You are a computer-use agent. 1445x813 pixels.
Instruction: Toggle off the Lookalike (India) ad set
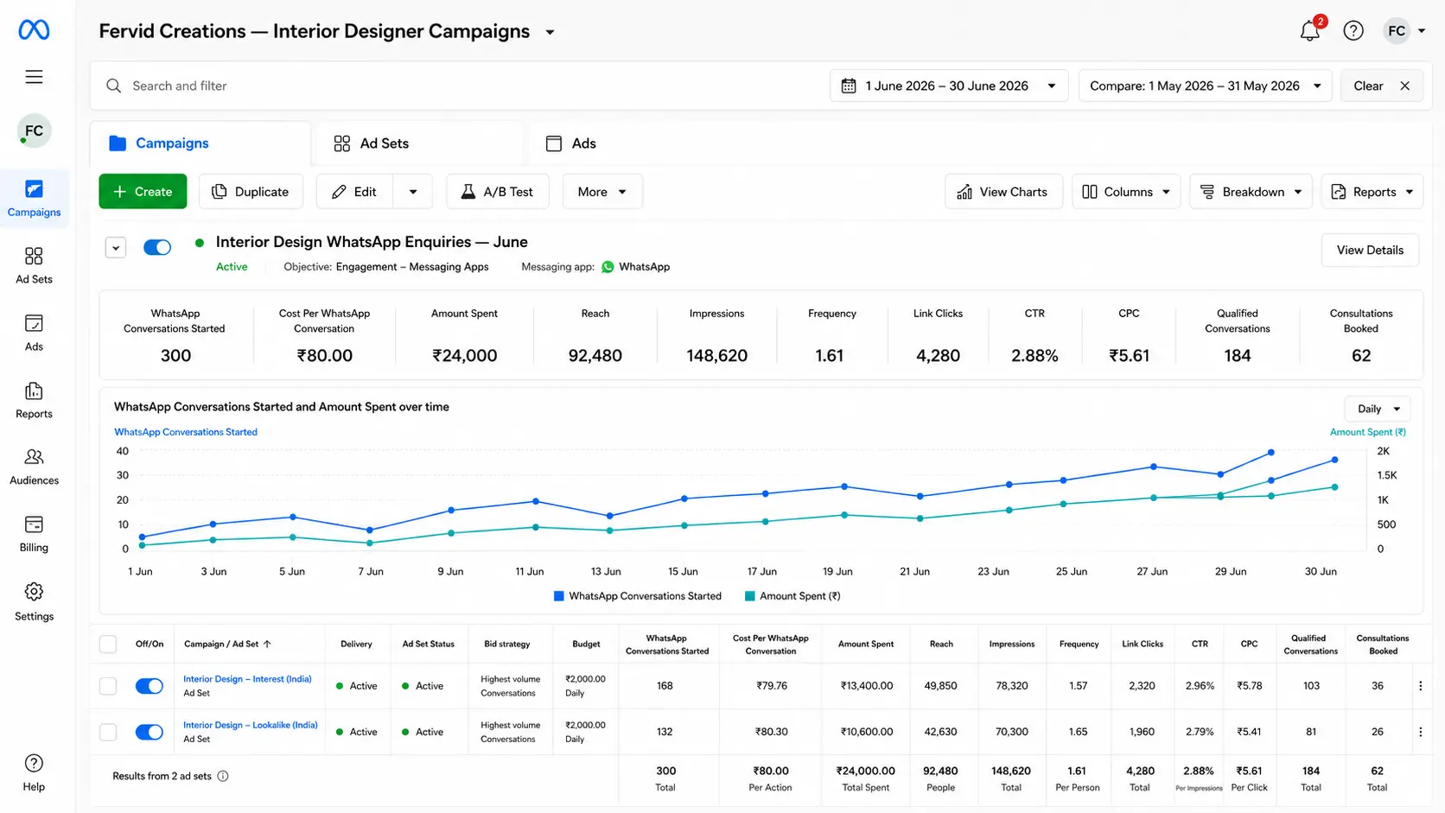pos(150,732)
